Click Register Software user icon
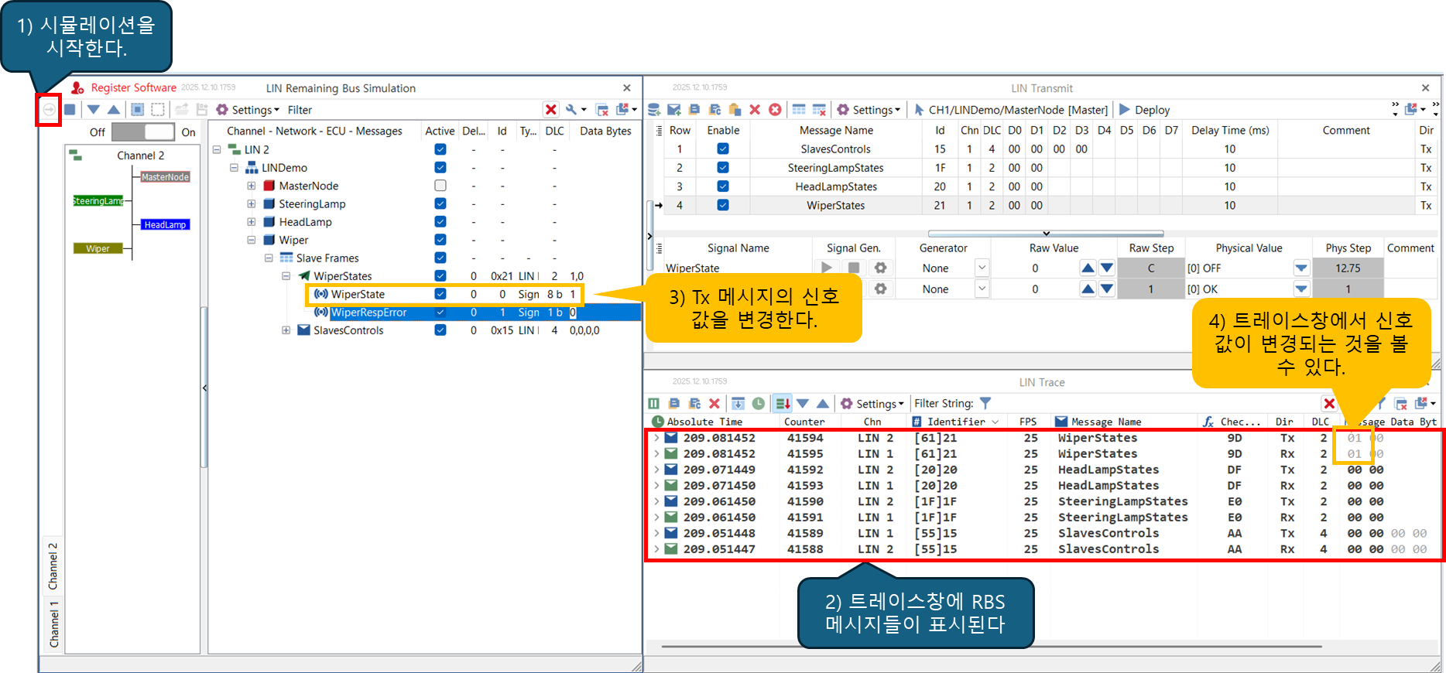The height and width of the screenshot is (673, 1446). (x=77, y=88)
